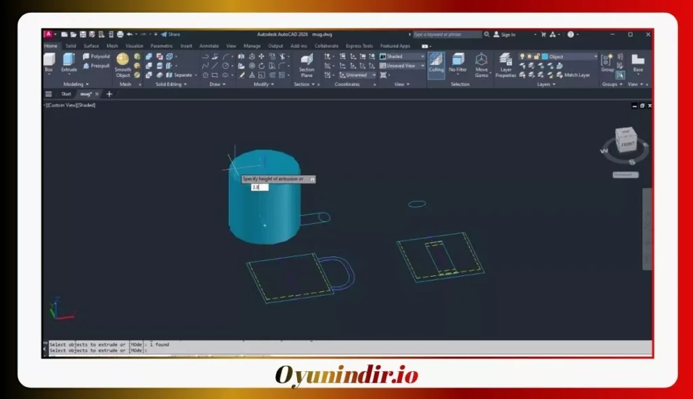Expand the Layers panel
The height and width of the screenshot is (399, 693).
pos(546,84)
